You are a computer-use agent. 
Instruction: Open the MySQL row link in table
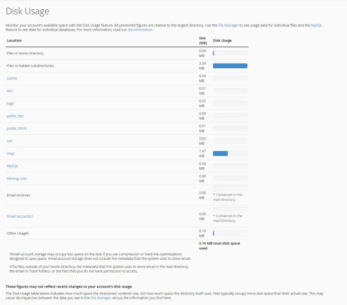tap(12, 166)
